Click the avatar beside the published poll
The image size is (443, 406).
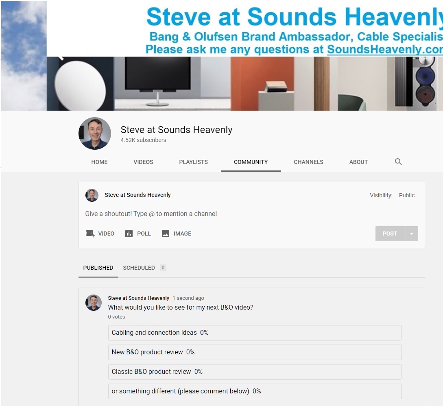coord(93,303)
